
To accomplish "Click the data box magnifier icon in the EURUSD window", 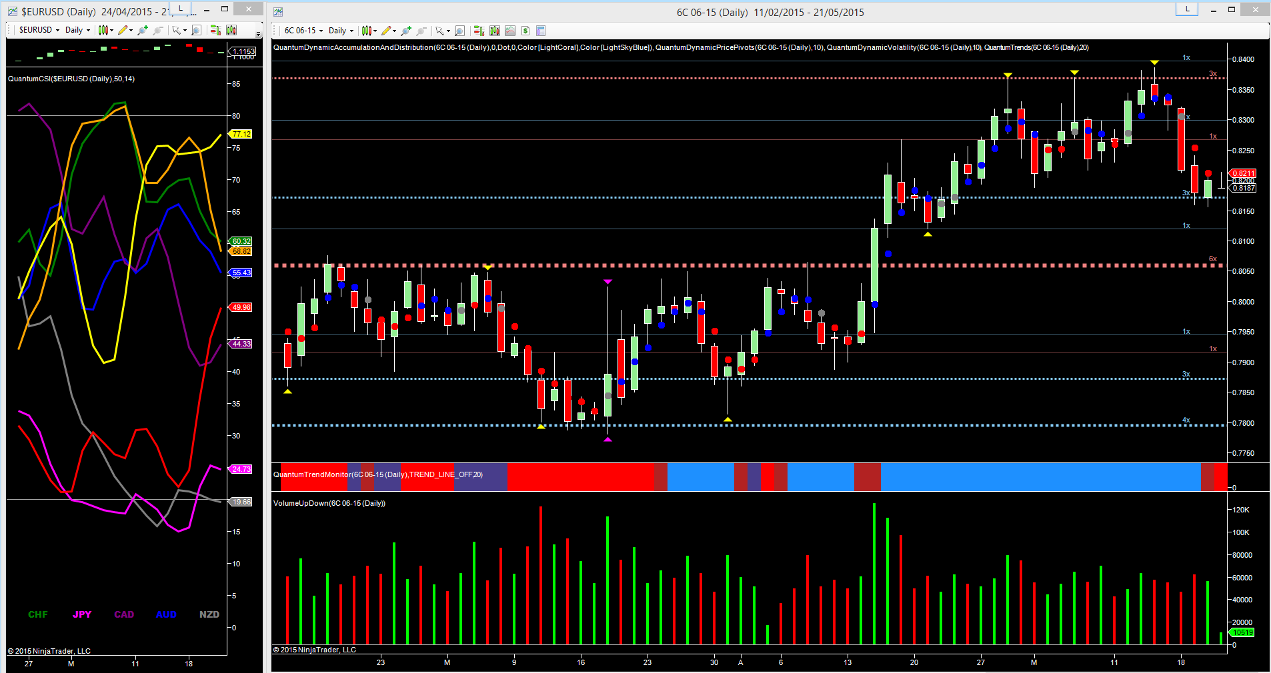I will [196, 30].
